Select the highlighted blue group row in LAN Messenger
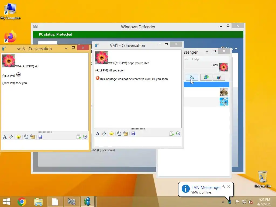The height and width of the screenshot is (207, 276). pos(206,84)
